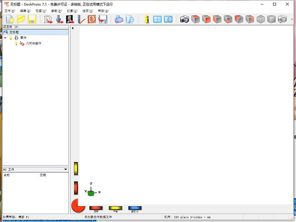Viewport: 296px width, 222px height.
Task: Open the NC 文件 panel dropdown arrow
Action: tap(66, 169)
